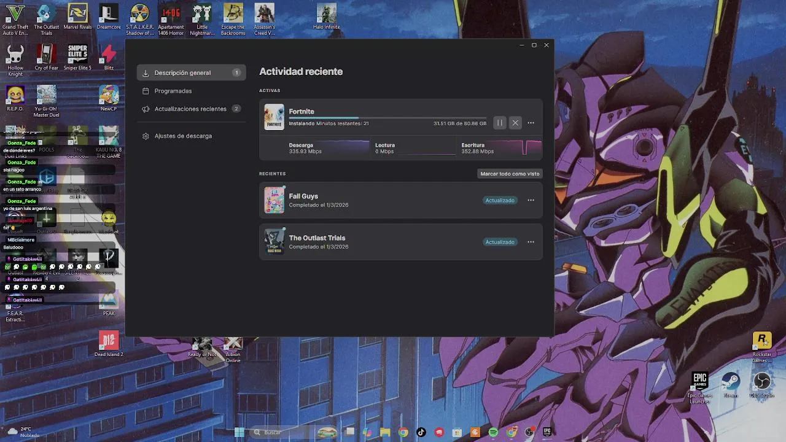The image size is (786, 442).
Task: Click the Fall Guys game thumbnail
Action: point(274,200)
